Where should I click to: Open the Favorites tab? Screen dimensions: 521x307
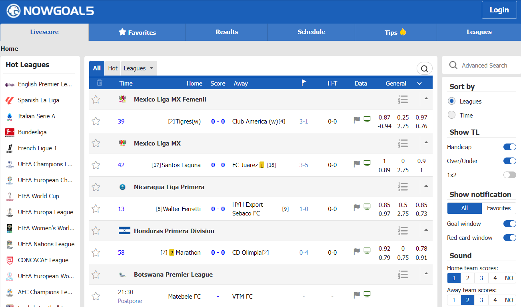(x=137, y=32)
